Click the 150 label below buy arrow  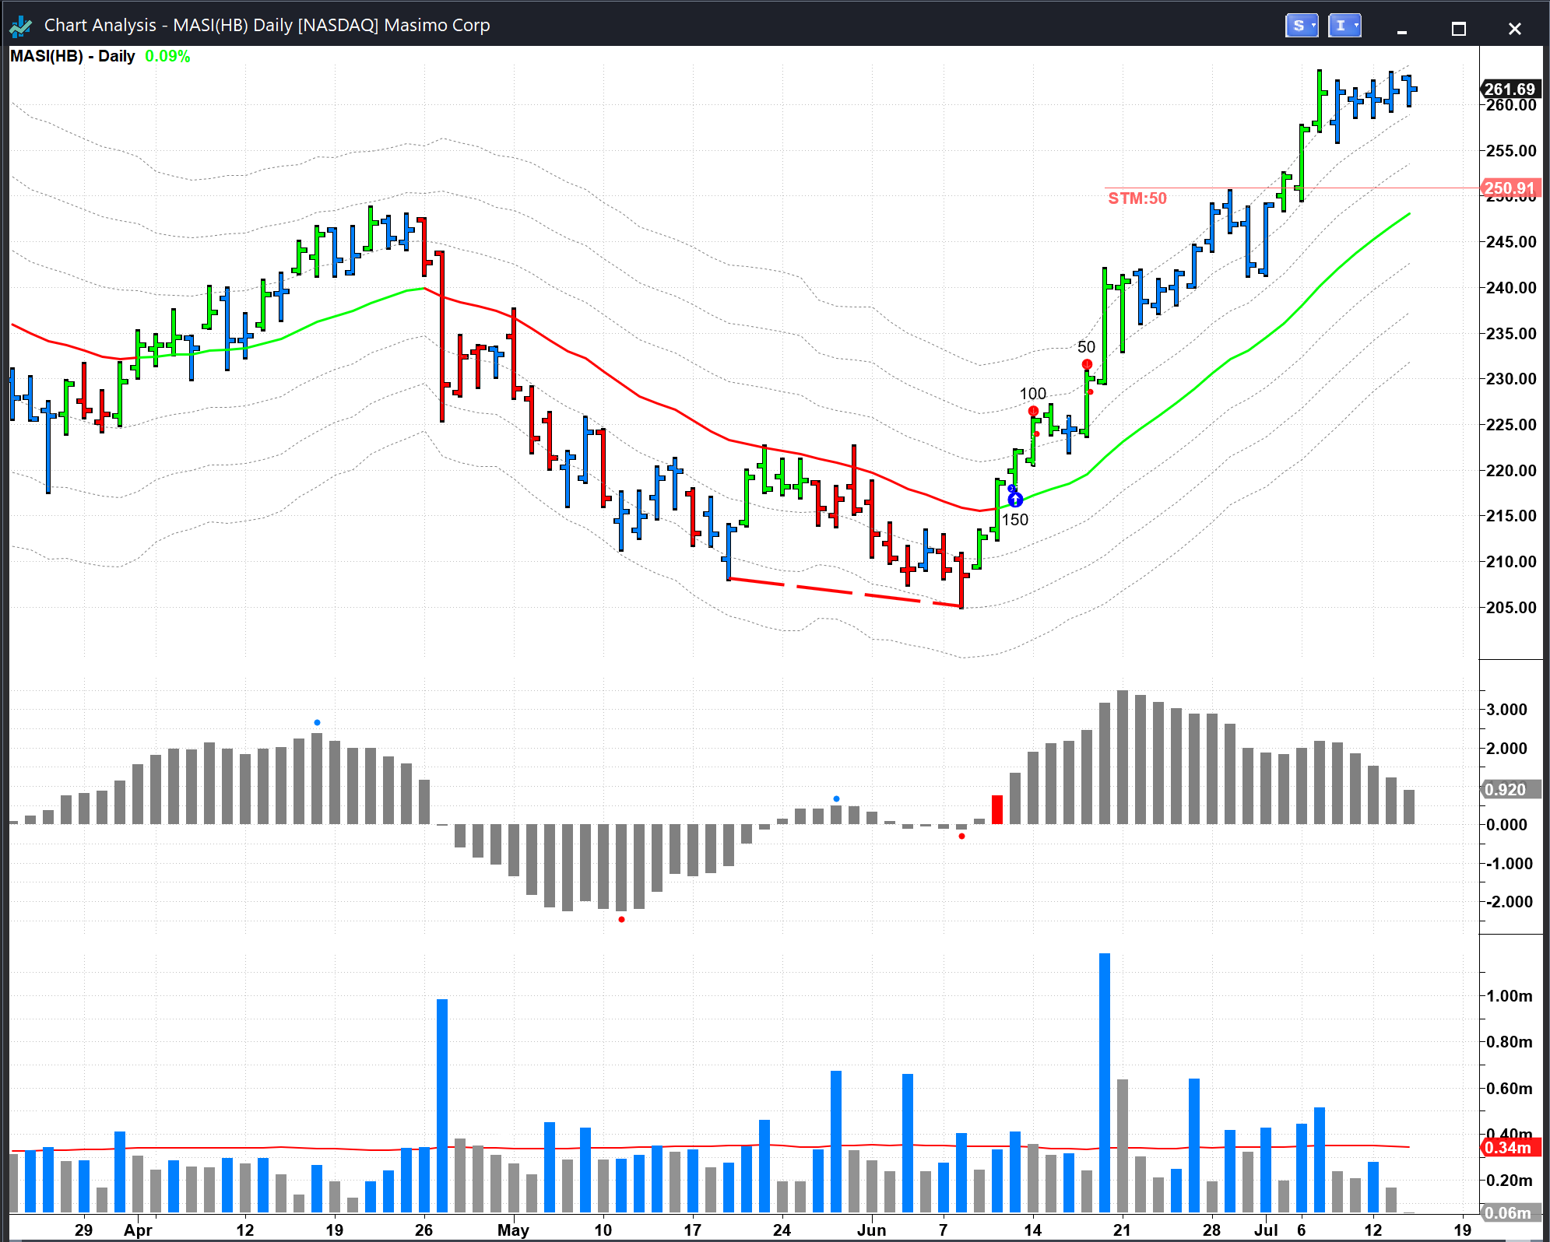click(1015, 519)
